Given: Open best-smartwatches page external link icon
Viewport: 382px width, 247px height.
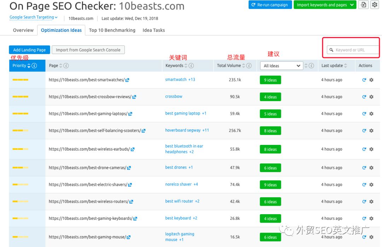Looking at the screenshot, I should tap(127, 80).
